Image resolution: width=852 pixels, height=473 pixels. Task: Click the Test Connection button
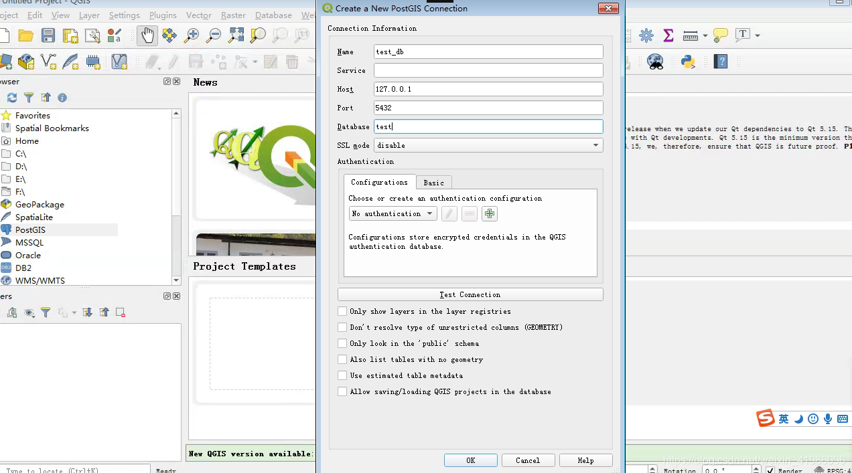[470, 294]
